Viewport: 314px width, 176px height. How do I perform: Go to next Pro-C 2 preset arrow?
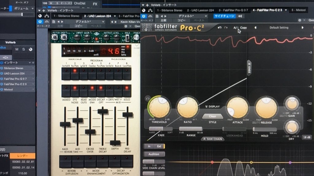pyautogui.click(x=302, y=28)
